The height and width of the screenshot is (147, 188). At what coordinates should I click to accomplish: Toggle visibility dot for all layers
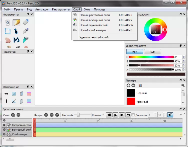4,120
